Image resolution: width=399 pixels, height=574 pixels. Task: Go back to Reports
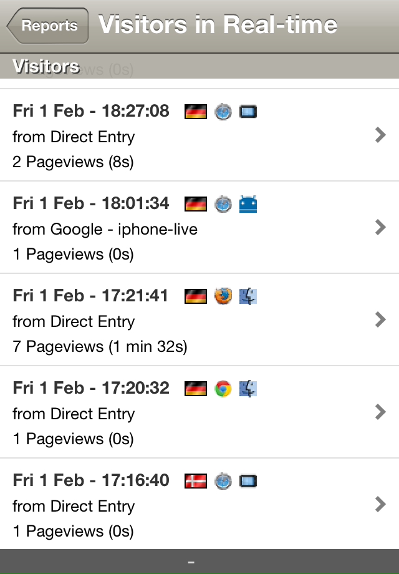(47, 26)
